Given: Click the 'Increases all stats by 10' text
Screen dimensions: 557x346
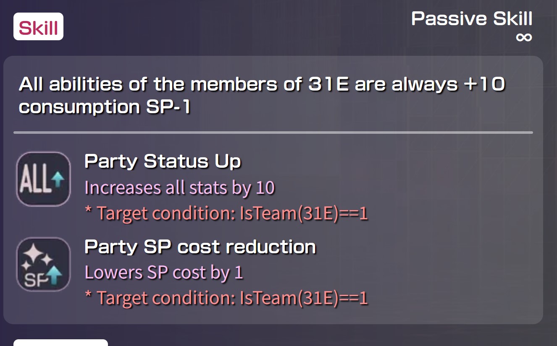Looking at the screenshot, I should 179,187.
